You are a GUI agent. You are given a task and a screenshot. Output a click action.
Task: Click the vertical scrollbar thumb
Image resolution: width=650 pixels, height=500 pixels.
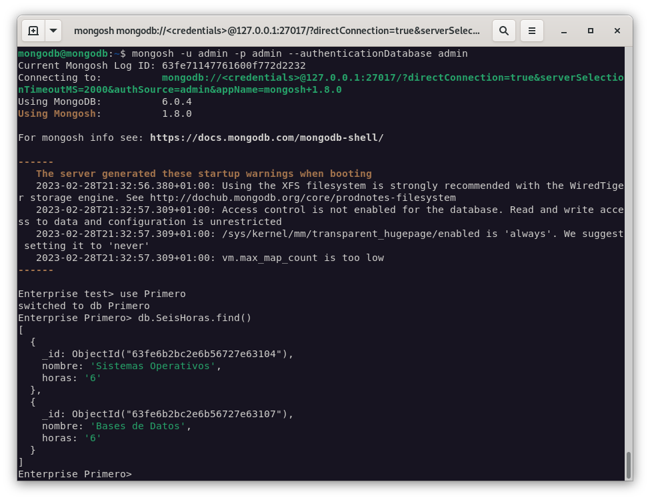(x=628, y=465)
